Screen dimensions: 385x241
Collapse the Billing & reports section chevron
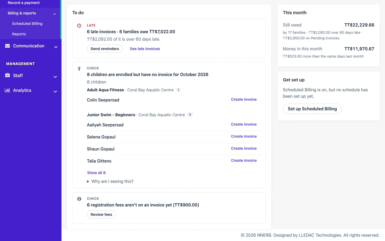click(x=55, y=14)
